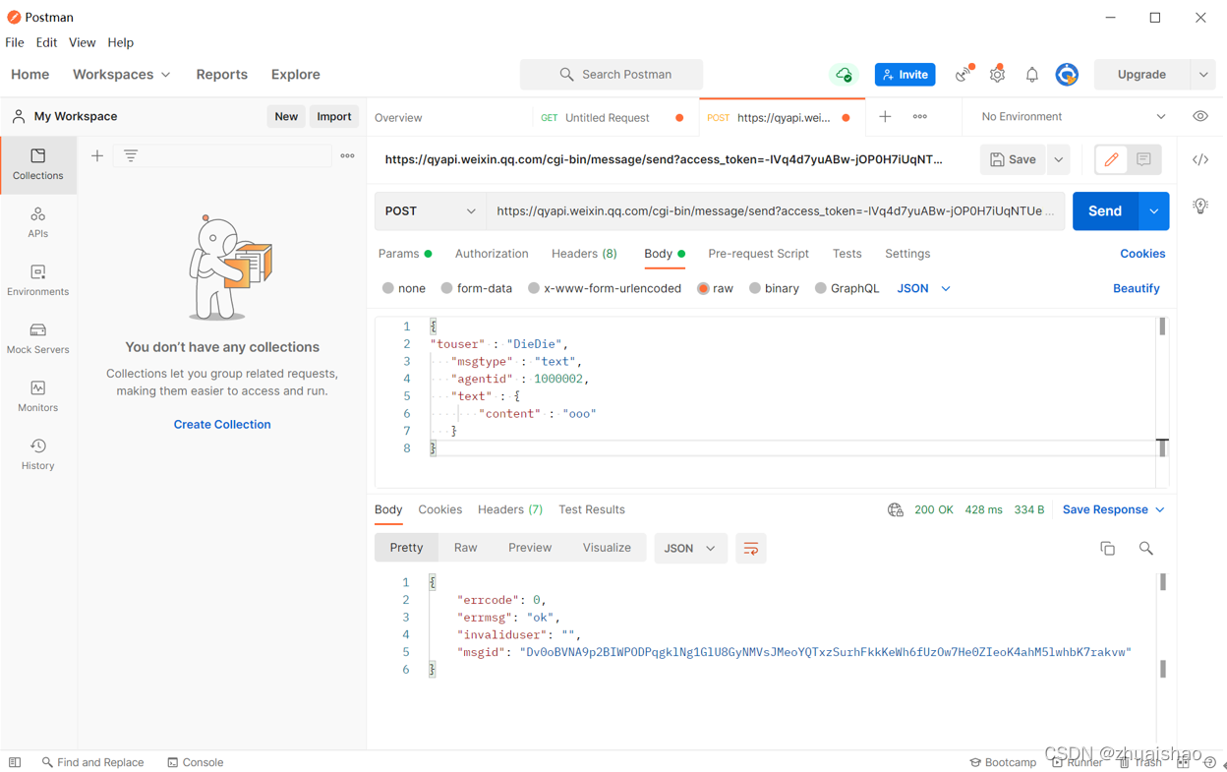Open Monitors in the sidebar
The width and height of the screenshot is (1227, 772).
tap(38, 396)
